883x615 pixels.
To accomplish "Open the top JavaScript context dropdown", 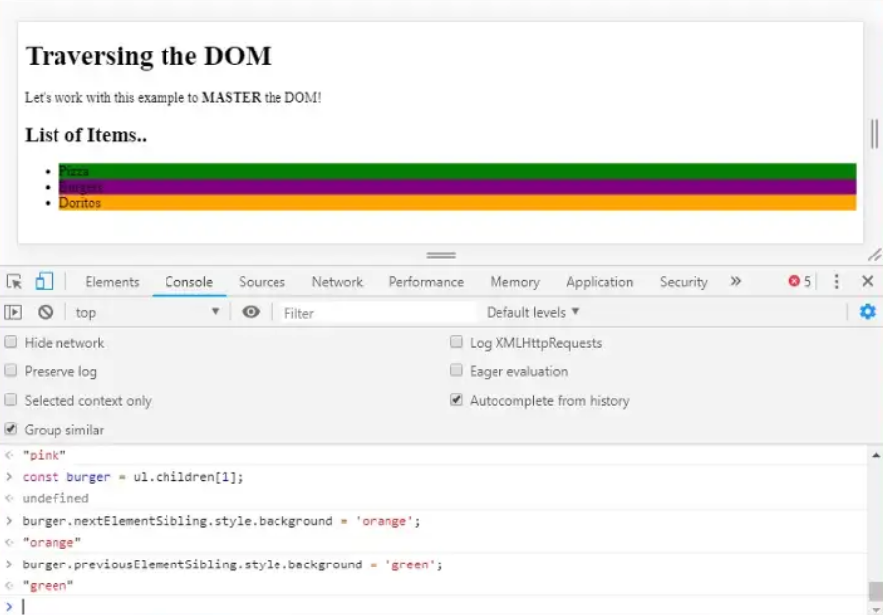I will [x=147, y=312].
